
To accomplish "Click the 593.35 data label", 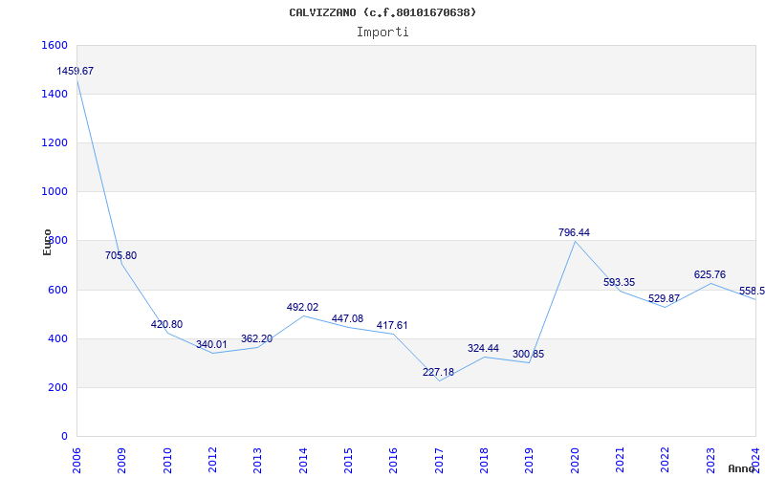I will point(619,283).
